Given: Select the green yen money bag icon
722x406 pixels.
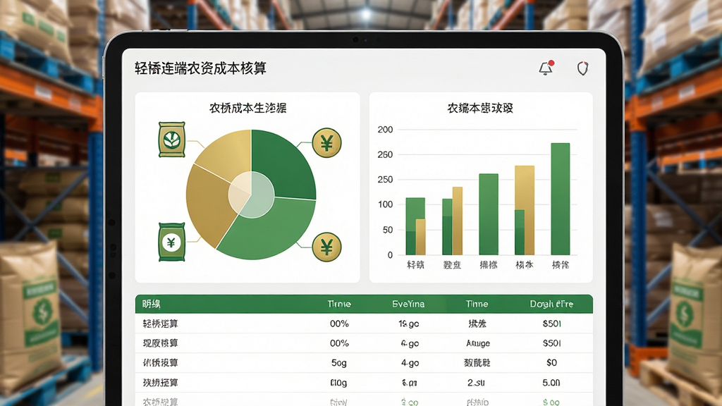Looking at the screenshot, I should click(172, 242).
